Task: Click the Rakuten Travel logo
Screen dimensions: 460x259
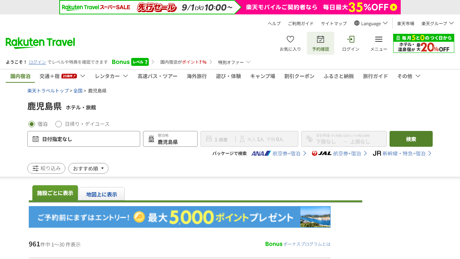Action: pyautogui.click(x=40, y=43)
